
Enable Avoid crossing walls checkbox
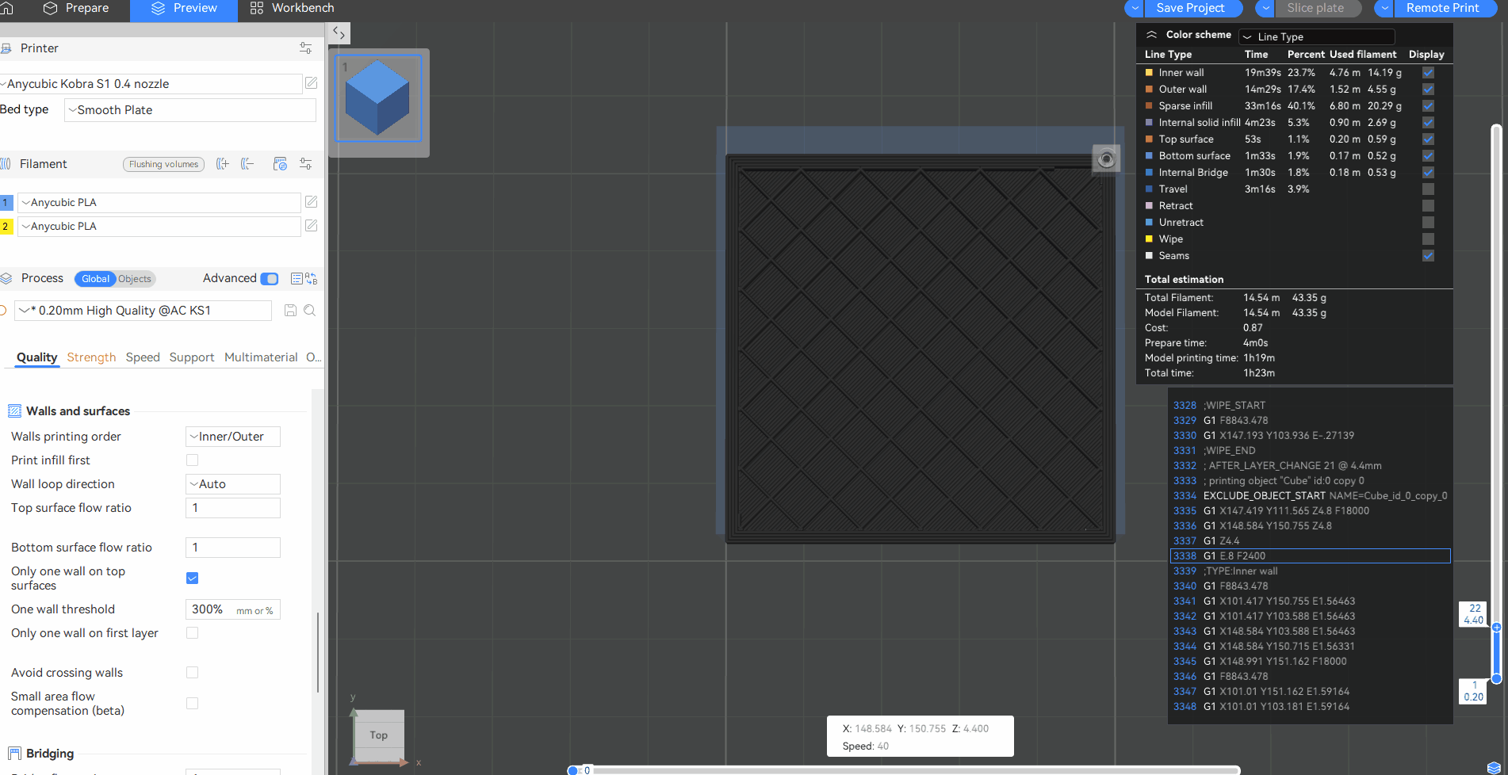click(x=192, y=672)
